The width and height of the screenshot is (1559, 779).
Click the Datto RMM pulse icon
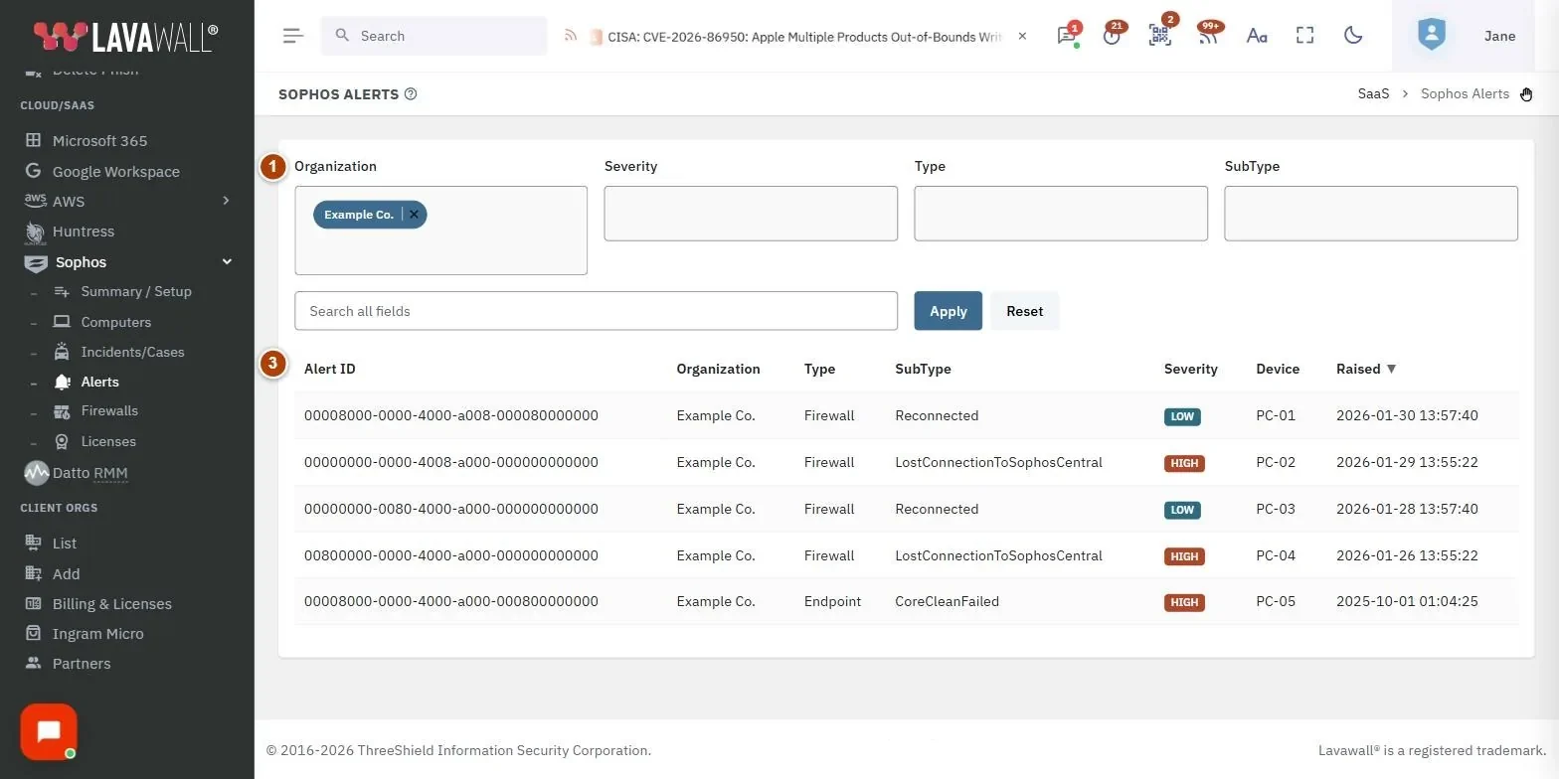(x=36, y=473)
